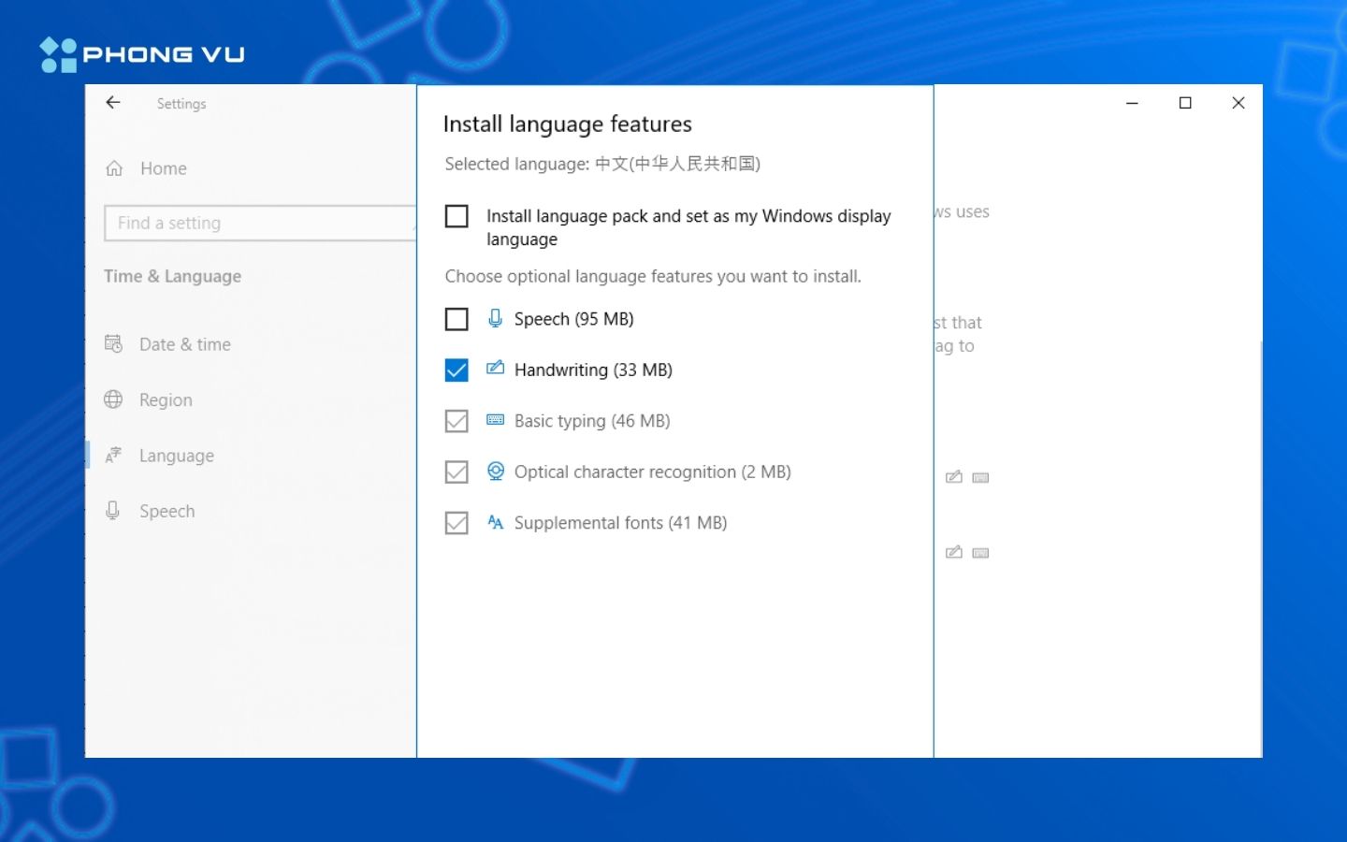Maximize the Settings window
The image size is (1347, 842).
coord(1185,103)
